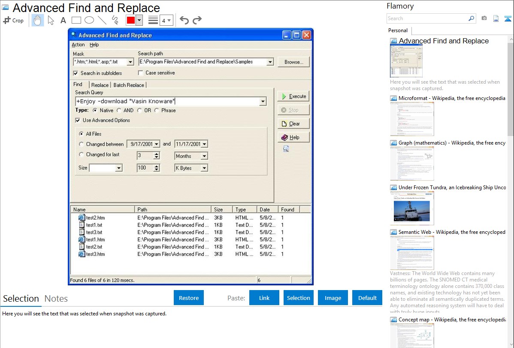
Task: Open the Semantic Web snapshot thumbnail
Action: [412, 253]
